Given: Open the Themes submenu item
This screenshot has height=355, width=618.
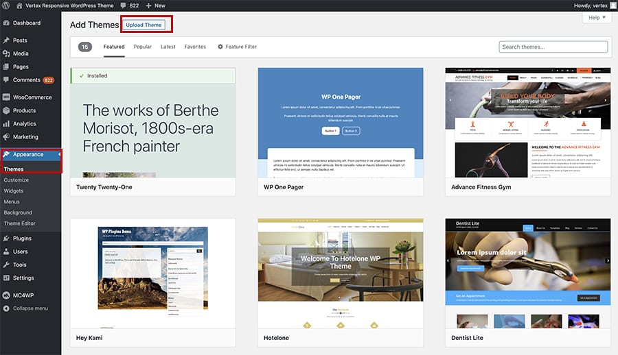Looking at the screenshot, I should (14, 169).
